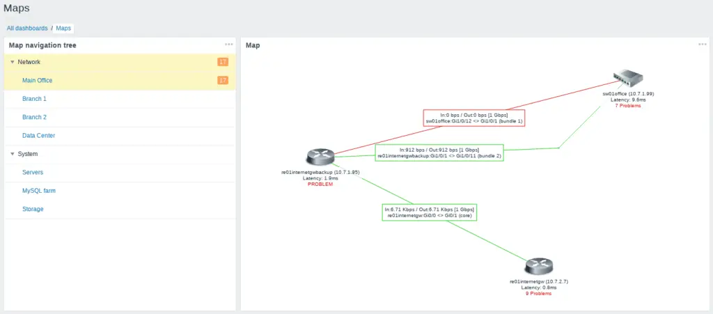
Task: Select the System tree label
Action: tap(28, 154)
